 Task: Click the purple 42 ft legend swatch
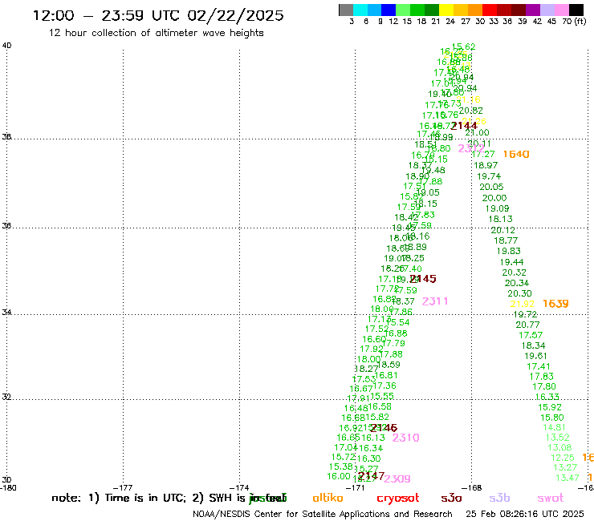[533, 10]
